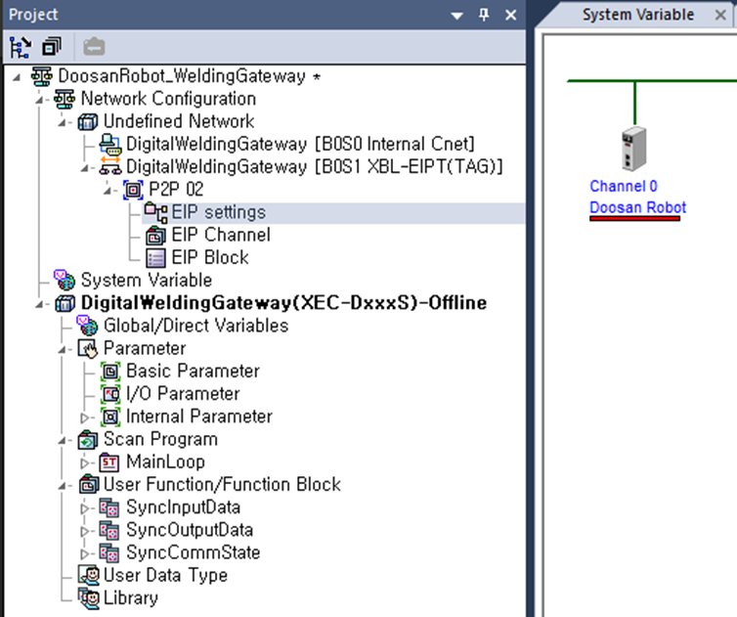737x617 pixels.
Task: Select EIP settings in the tree
Action: click(218, 212)
